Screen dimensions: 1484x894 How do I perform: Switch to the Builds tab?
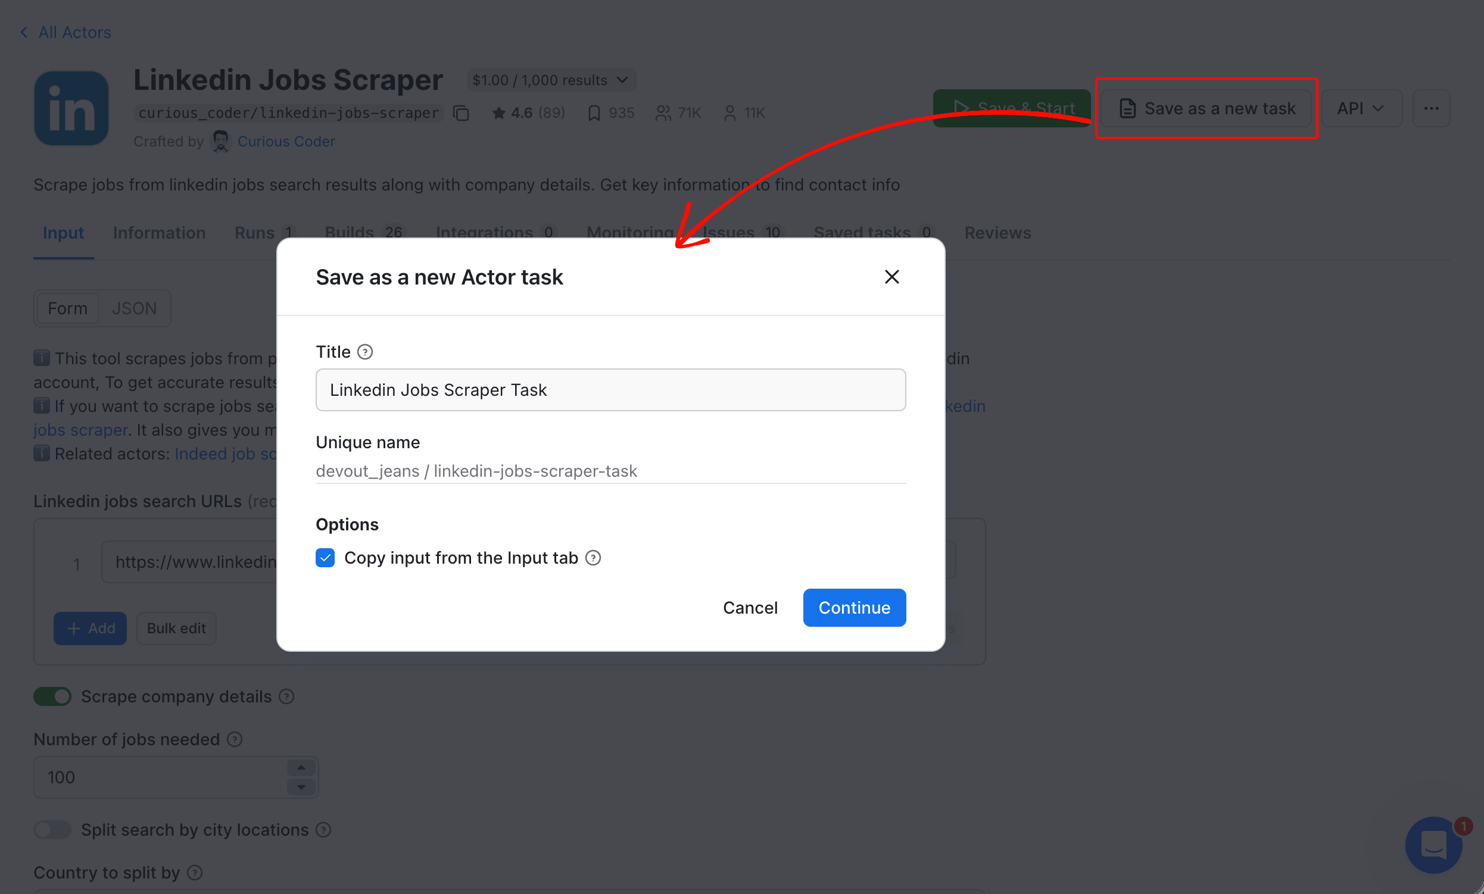[366, 233]
